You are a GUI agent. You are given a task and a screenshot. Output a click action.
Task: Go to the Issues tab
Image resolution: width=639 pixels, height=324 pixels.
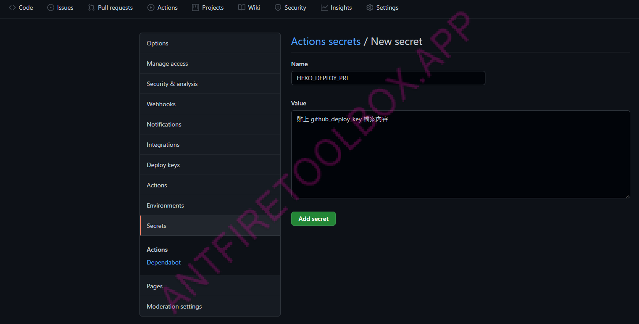tap(60, 7)
